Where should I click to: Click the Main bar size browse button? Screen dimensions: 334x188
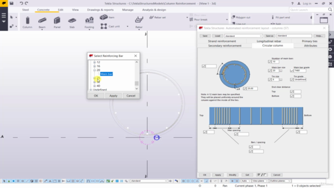(281, 70)
